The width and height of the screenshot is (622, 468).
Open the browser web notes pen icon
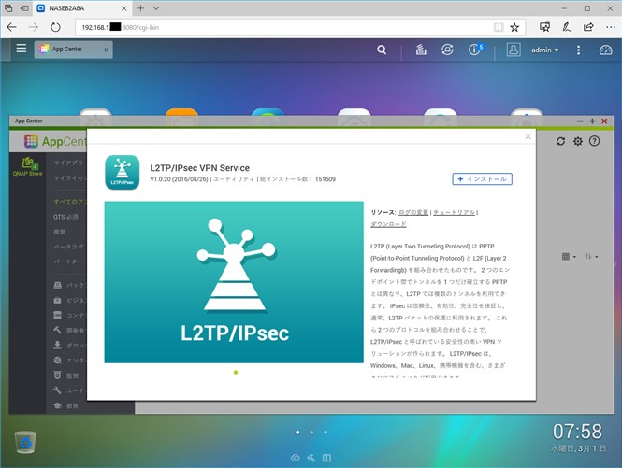[x=567, y=27]
